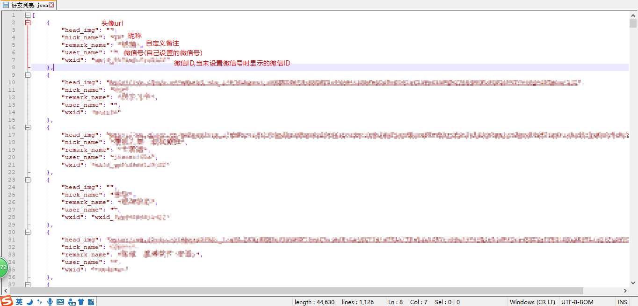Click "nick_name" key on line 4
The height and width of the screenshot is (306, 638).
click(x=82, y=37)
